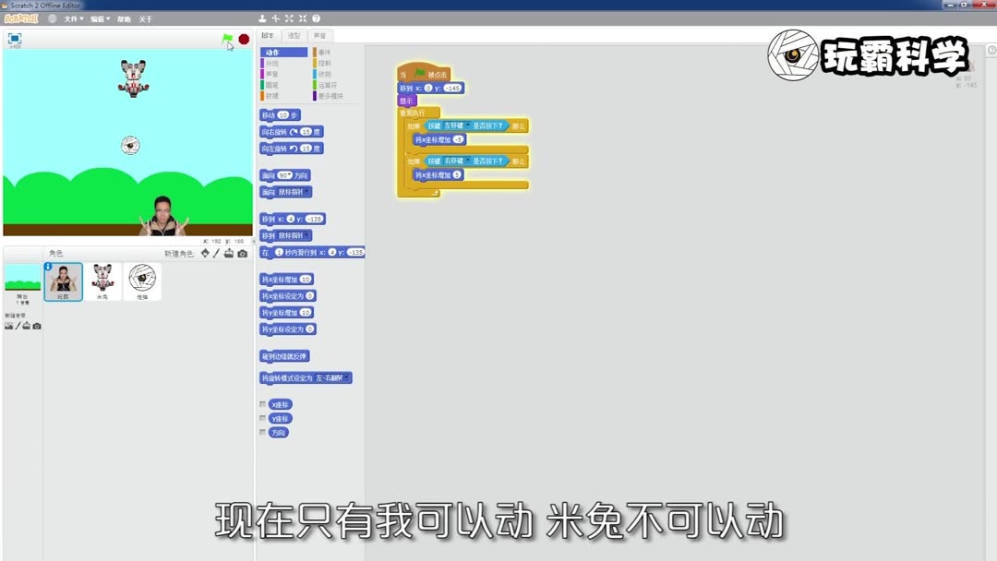Open the 文件 menu

(x=71, y=18)
